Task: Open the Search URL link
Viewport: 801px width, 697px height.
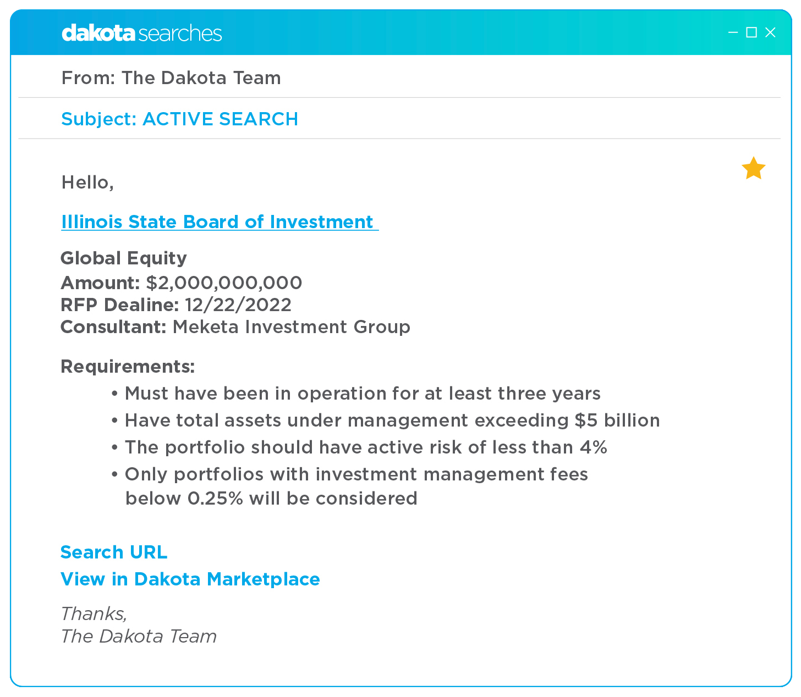Action: pyautogui.click(x=114, y=552)
